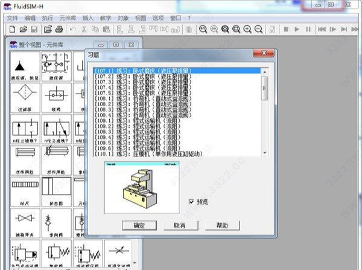Viewport: 362px width, 270px height.
Task: Click the Save toolbar icon
Action: click(x=34, y=30)
